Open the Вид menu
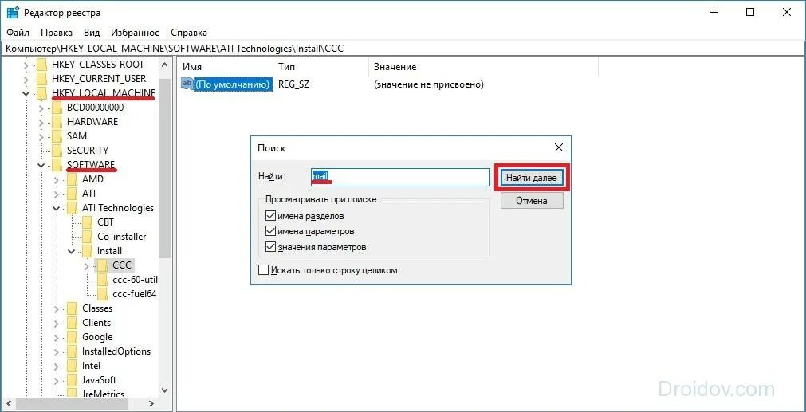The image size is (806, 412). tap(92, 33)
